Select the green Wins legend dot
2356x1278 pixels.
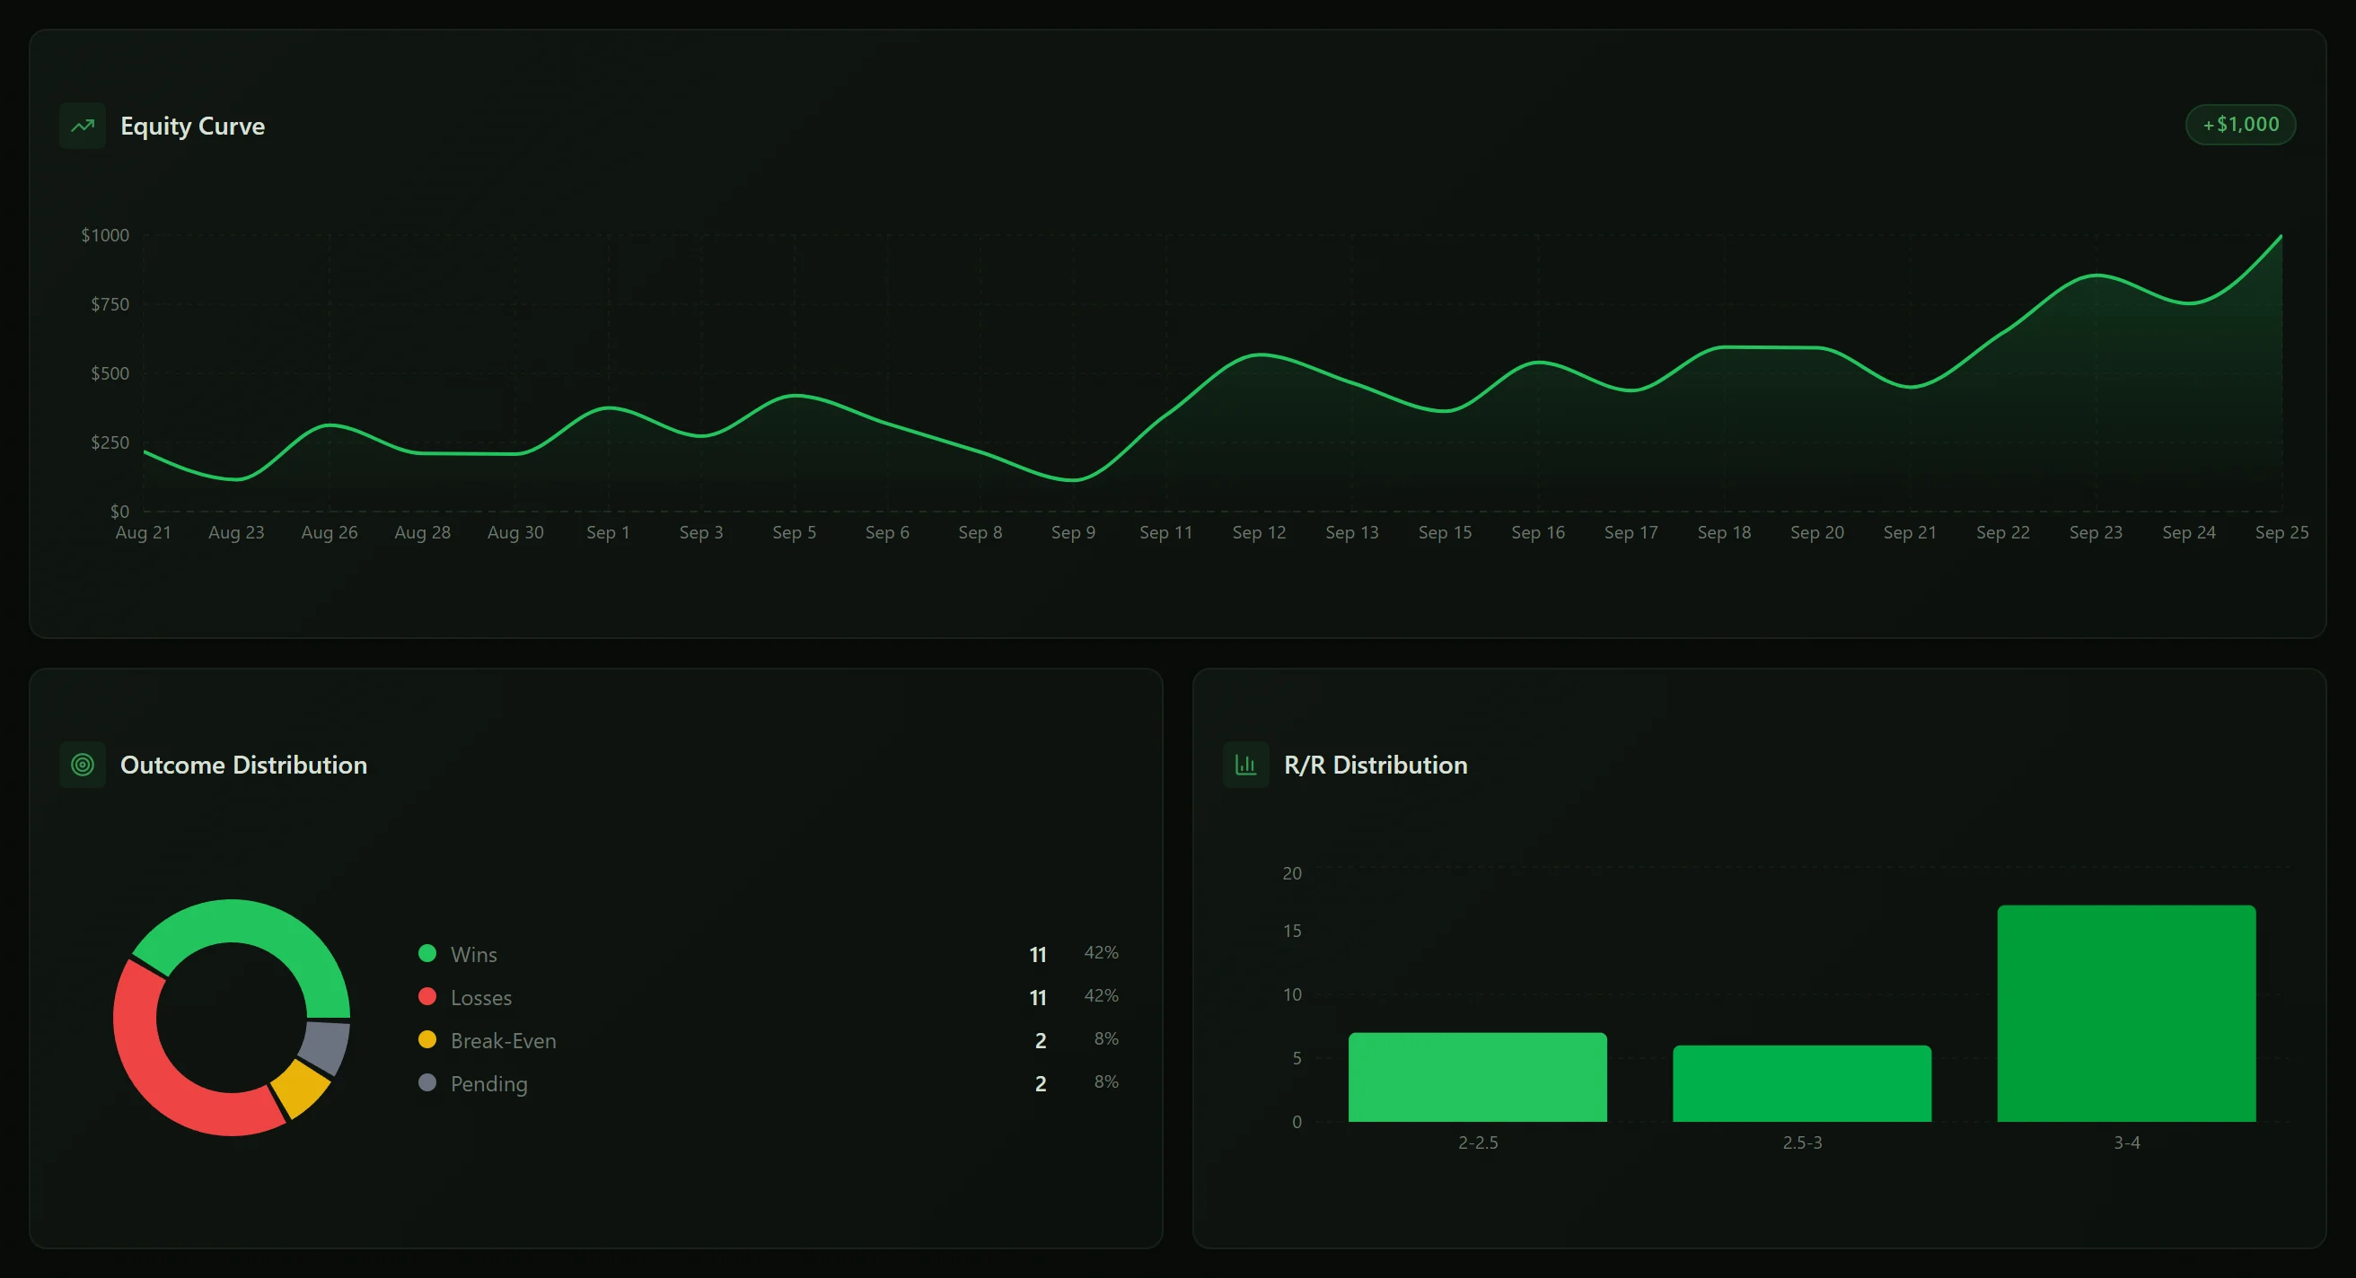427,953
